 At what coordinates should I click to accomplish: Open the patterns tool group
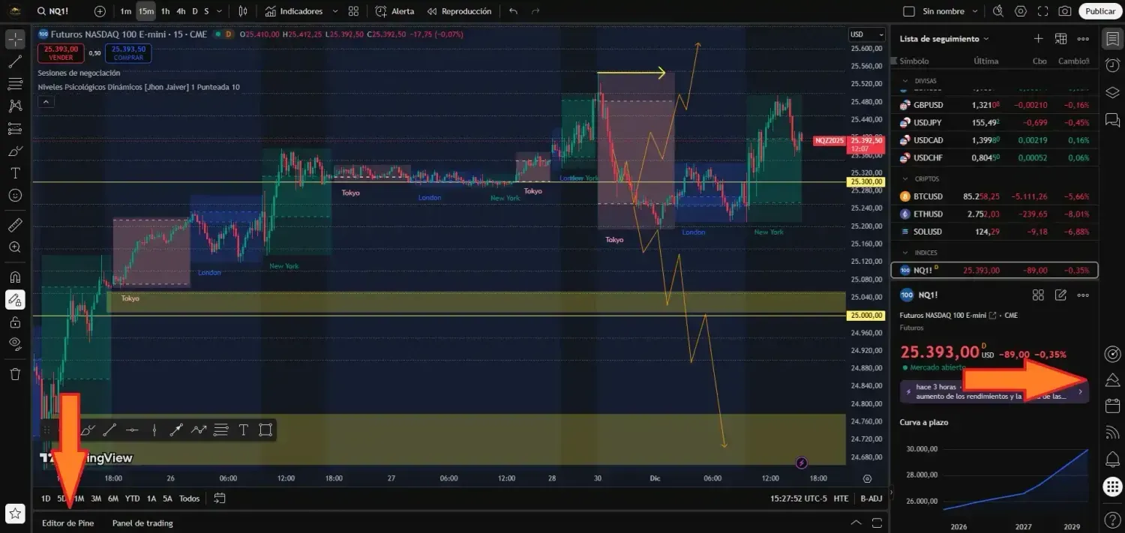pyautogui.click(x=15, y=106)
